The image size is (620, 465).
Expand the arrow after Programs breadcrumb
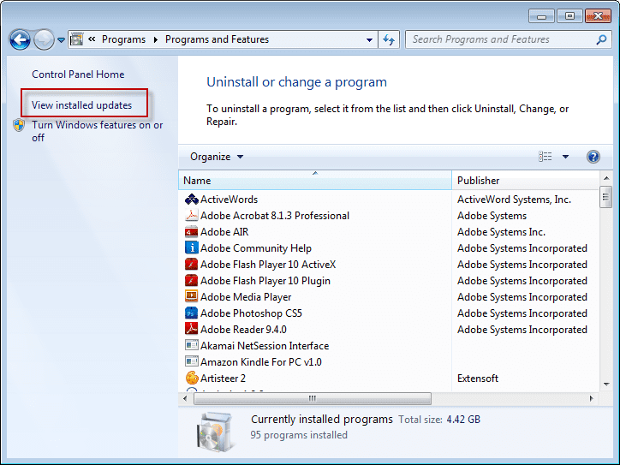point(155,39)
